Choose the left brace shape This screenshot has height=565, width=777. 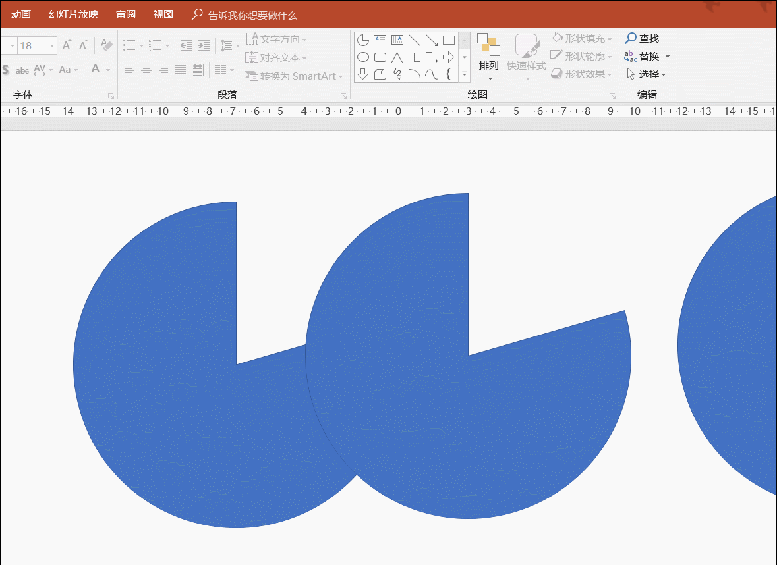449,74
